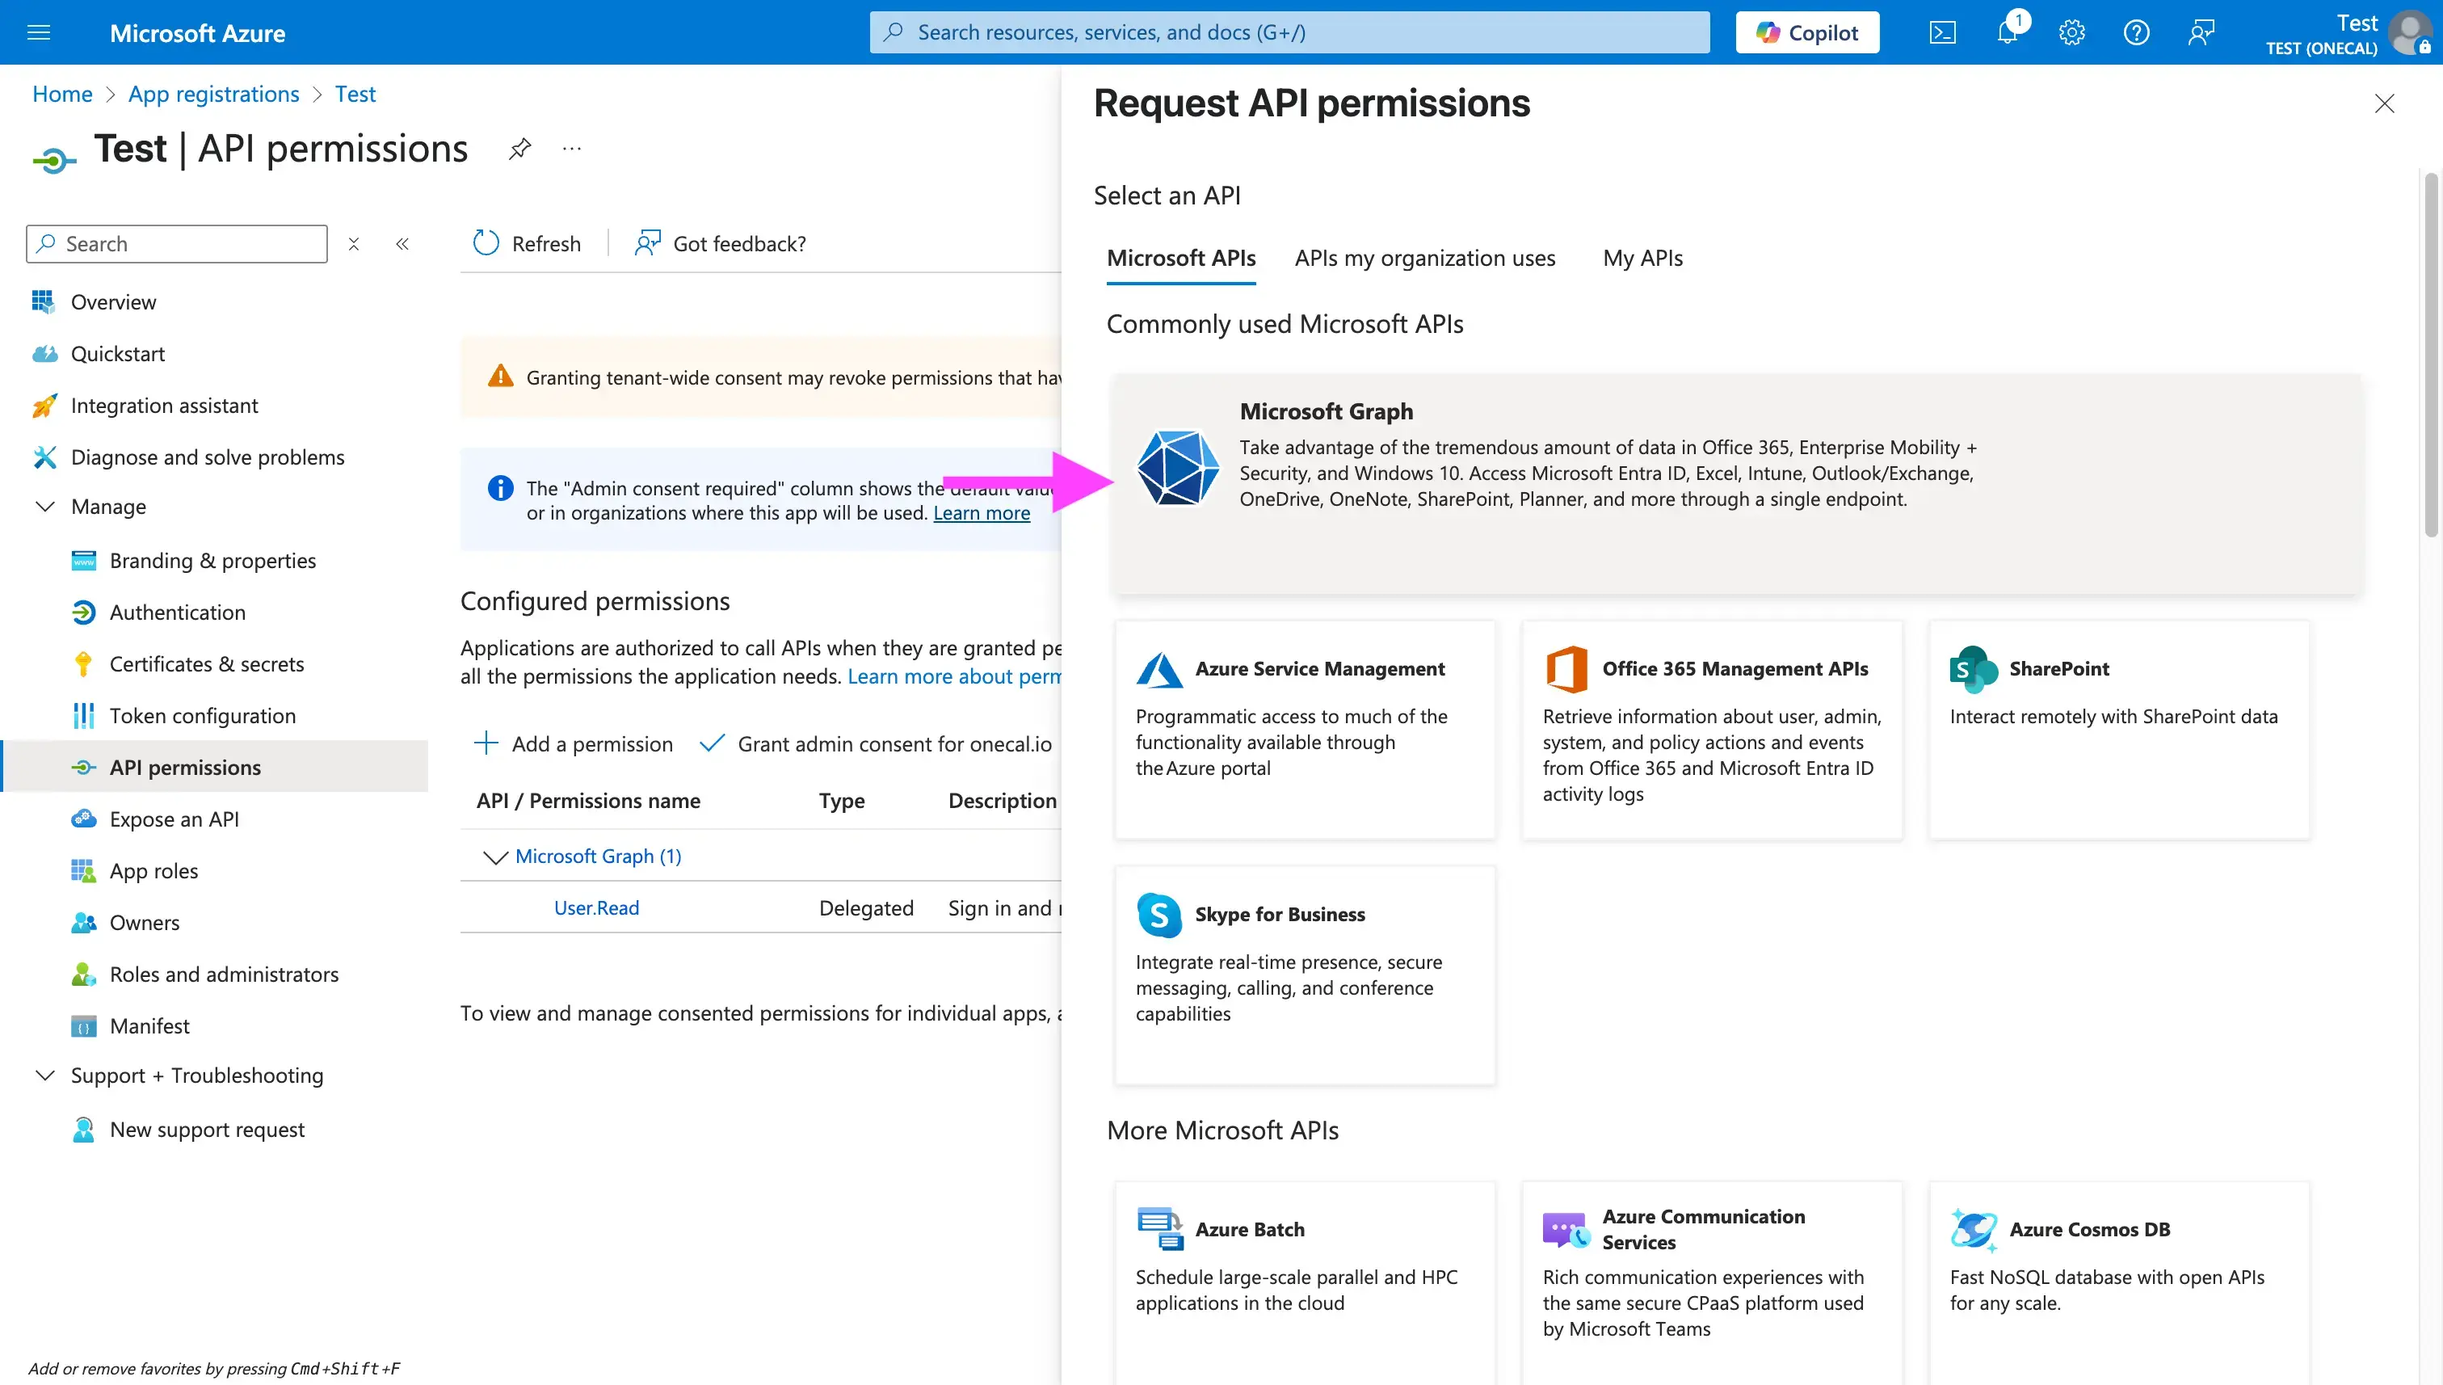The height and width of the screenshot is (1385, 2443).
Task: Open the help question mark
Action: pyautogui.click(x=2136, y=32)
